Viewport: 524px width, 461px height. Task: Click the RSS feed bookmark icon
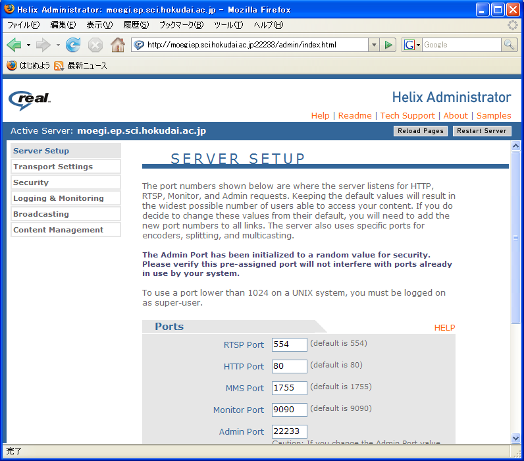coord(59,66)
